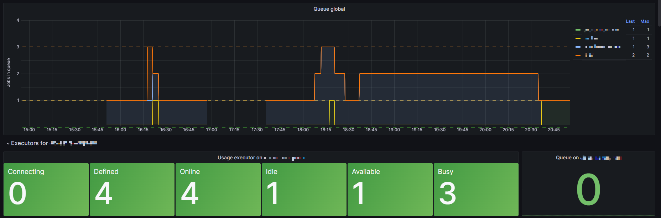Click the green legend series color swatch
The image size is (661, 218).
pos(578,30)
